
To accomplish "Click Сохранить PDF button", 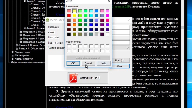I will 88,78.
